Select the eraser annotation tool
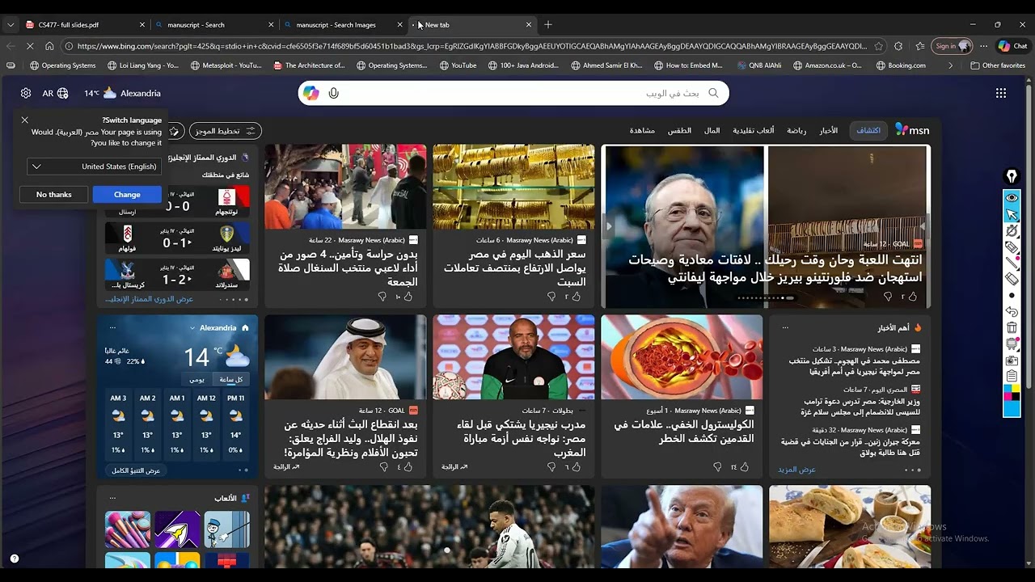This screenshot has width=1035, height=582. coord(1012,279)
